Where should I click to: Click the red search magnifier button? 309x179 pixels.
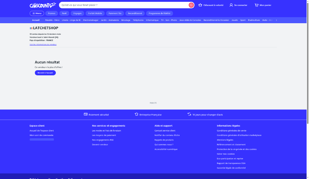click(191, 5)
